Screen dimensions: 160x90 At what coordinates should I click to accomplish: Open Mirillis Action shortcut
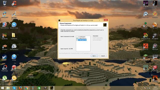[14, 68]
